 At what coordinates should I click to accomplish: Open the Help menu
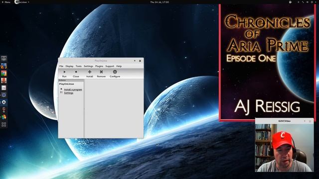[x=119, y=66]
